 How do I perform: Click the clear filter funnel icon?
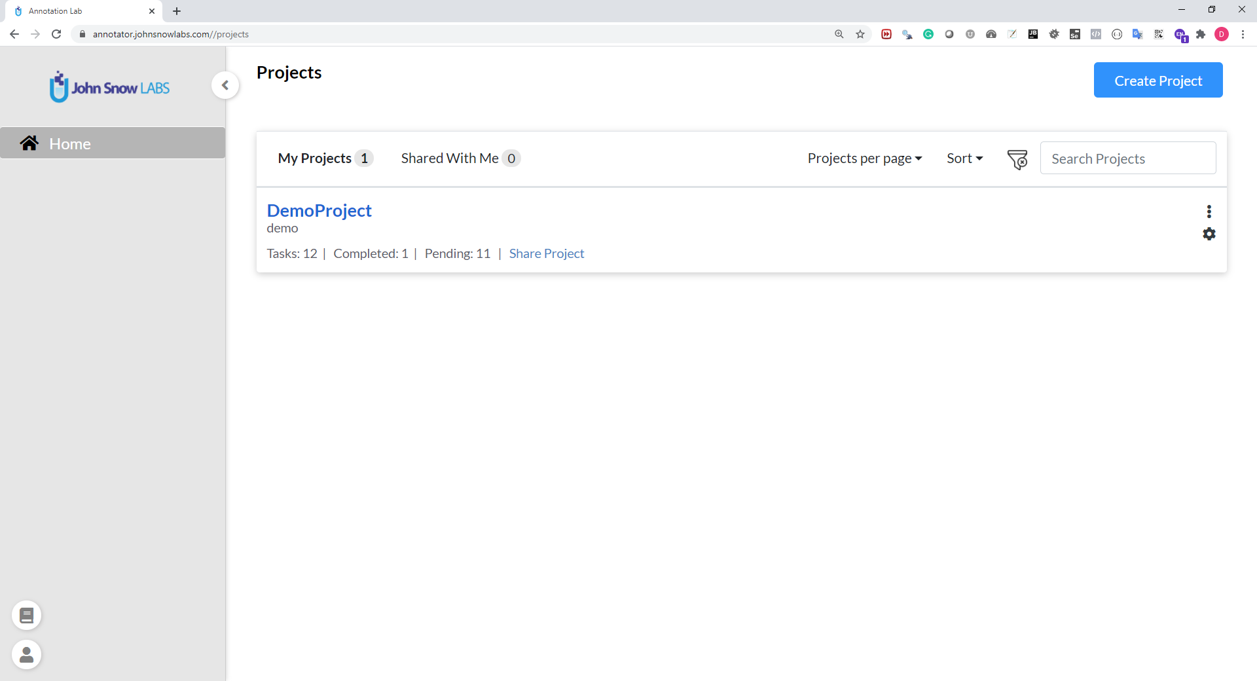tap(1017, 159)
